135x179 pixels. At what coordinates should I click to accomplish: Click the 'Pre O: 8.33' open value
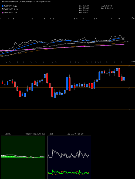click(84, 6)
